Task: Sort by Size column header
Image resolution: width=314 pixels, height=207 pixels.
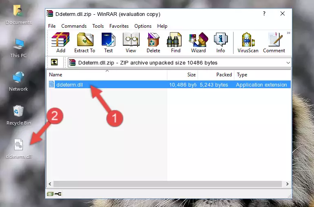Action: (x=183, y=75)
